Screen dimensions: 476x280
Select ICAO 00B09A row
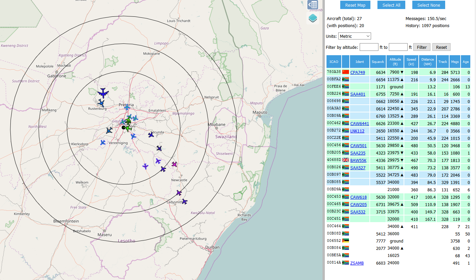tap(398, 116)
